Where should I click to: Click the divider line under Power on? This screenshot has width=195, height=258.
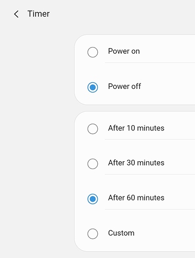(x=150, y=63)
